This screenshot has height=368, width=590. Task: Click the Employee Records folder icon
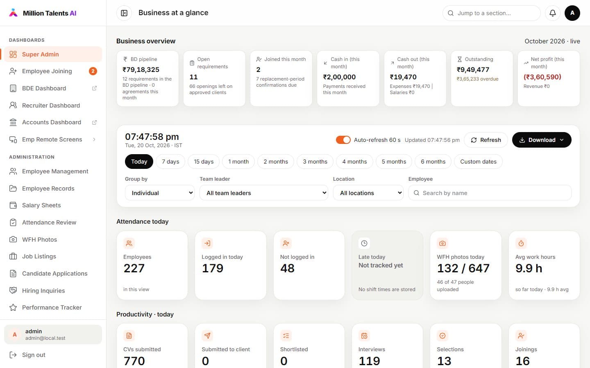click(x=13, y=188)
